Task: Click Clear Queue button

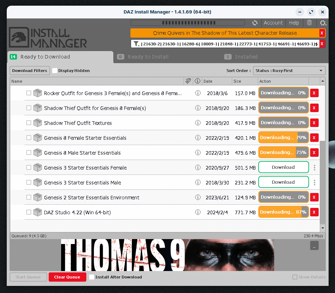Action: tap(67, 277)
